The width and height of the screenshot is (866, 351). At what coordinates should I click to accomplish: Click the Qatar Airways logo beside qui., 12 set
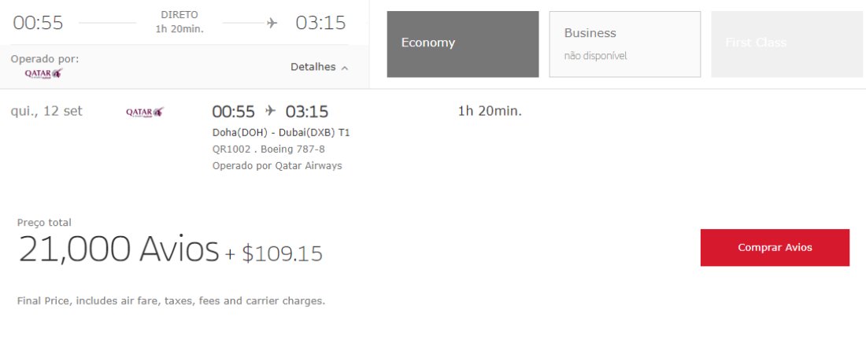tap(145, 112)
